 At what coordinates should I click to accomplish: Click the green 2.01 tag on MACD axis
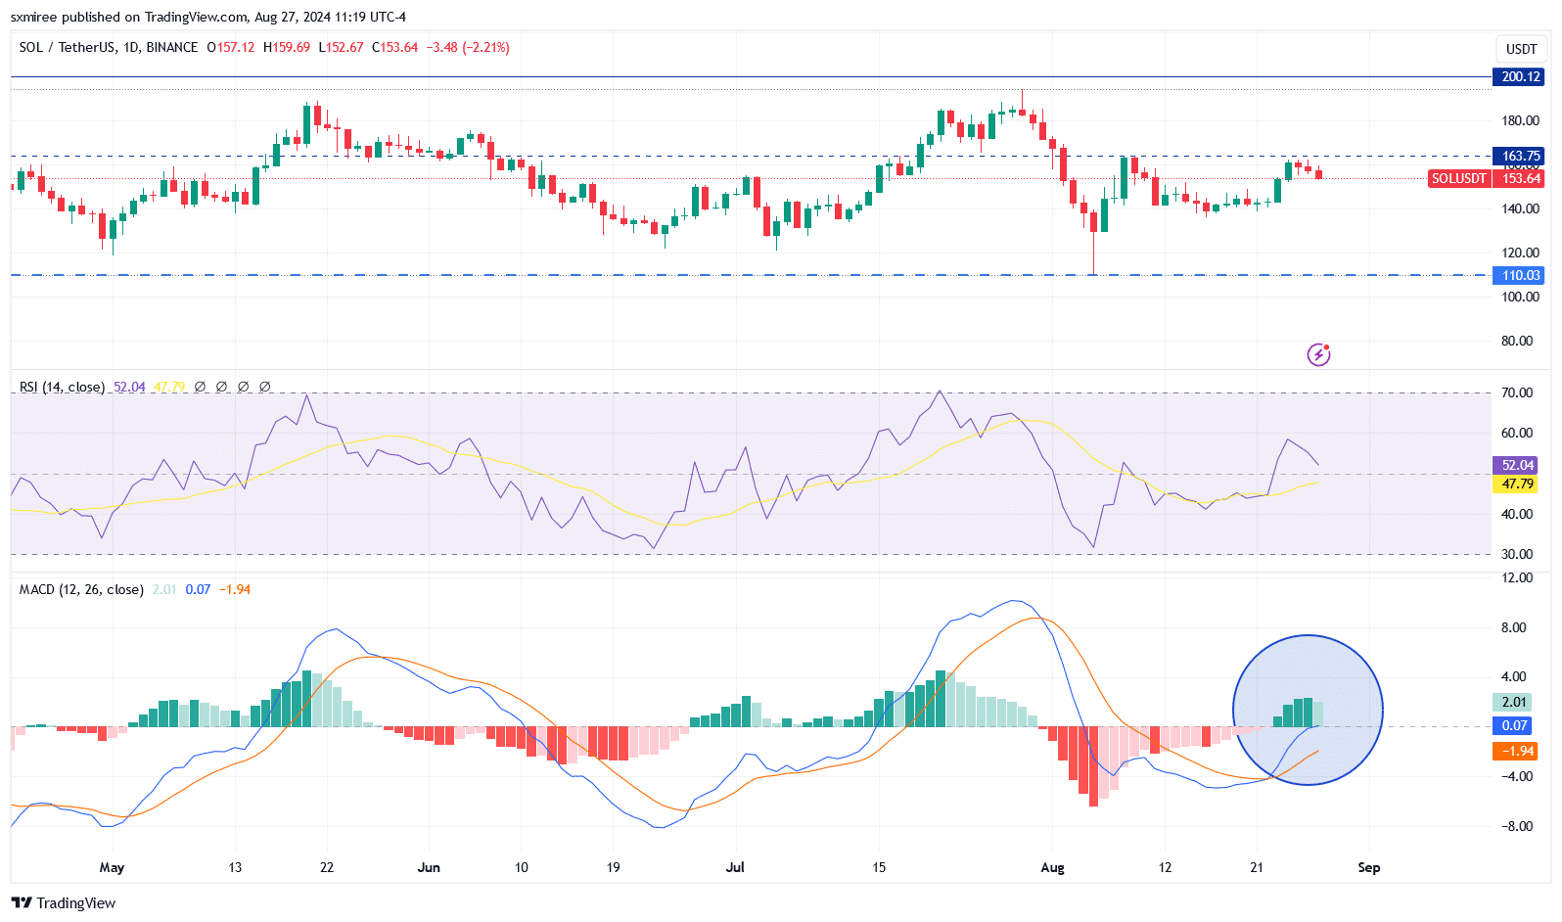point(1514,702)
